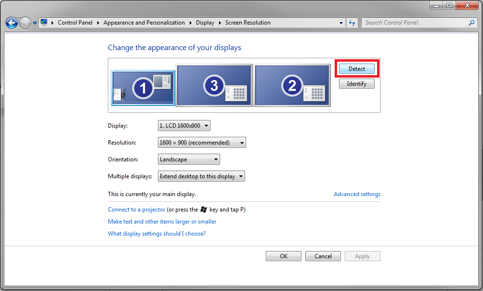This screenshot has height=291, width=483.
Task: Click the Control Panel icon in address bar
Action: point(44,23)
